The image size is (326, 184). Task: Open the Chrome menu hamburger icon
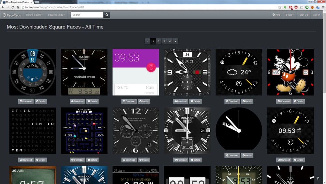(x=323, y=7)
